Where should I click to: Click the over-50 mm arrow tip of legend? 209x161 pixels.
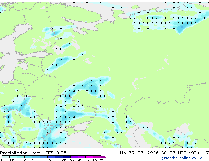click(x=104, y=157)
